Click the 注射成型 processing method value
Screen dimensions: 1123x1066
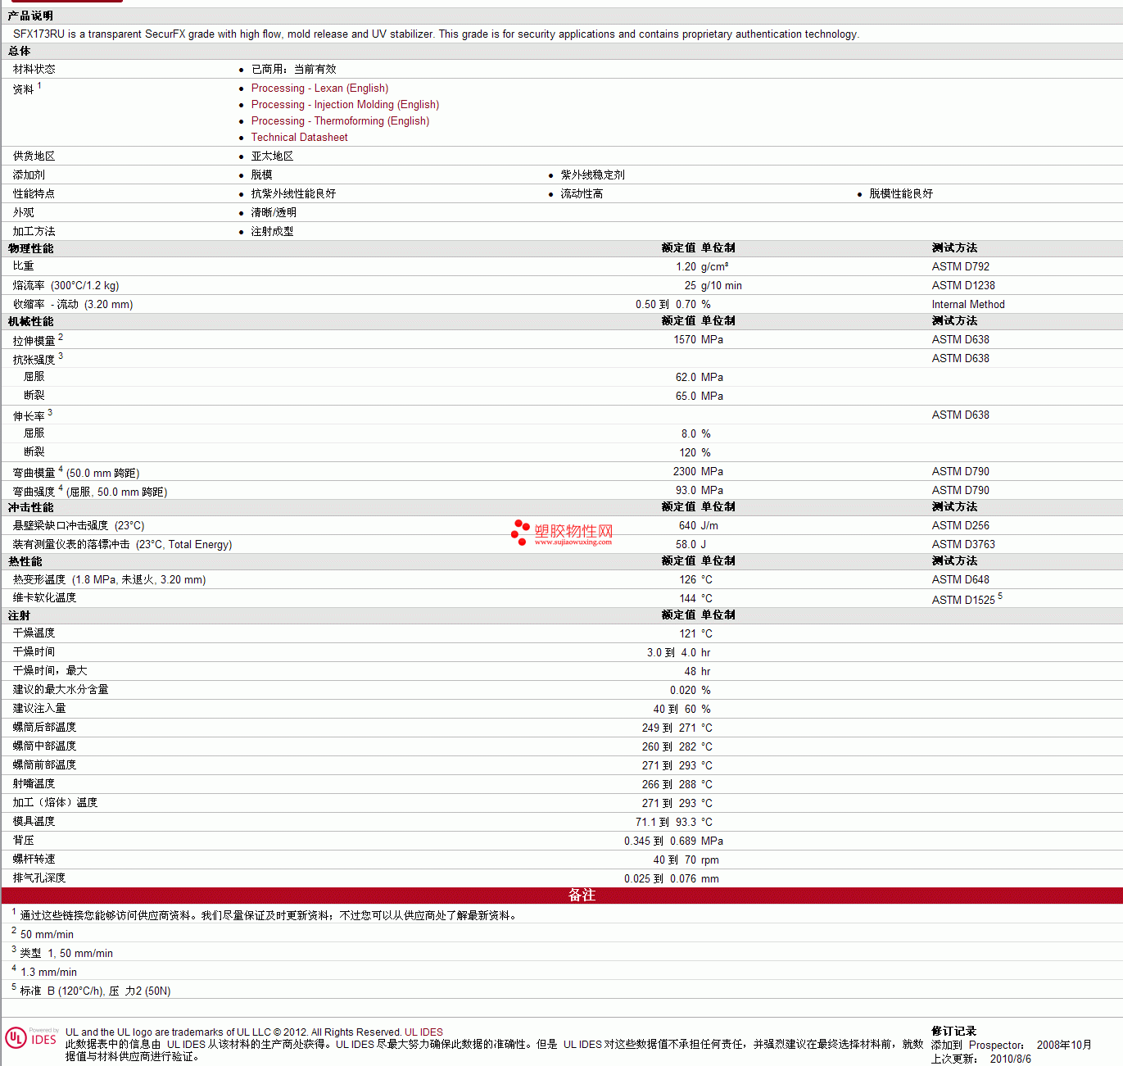tap(272, 232)
